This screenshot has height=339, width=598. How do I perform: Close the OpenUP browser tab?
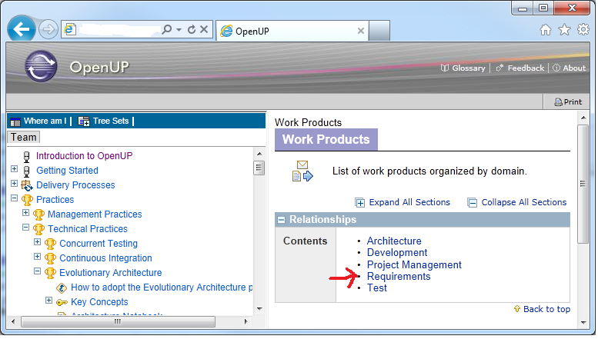pyautogui.click(x=360, y=31)
